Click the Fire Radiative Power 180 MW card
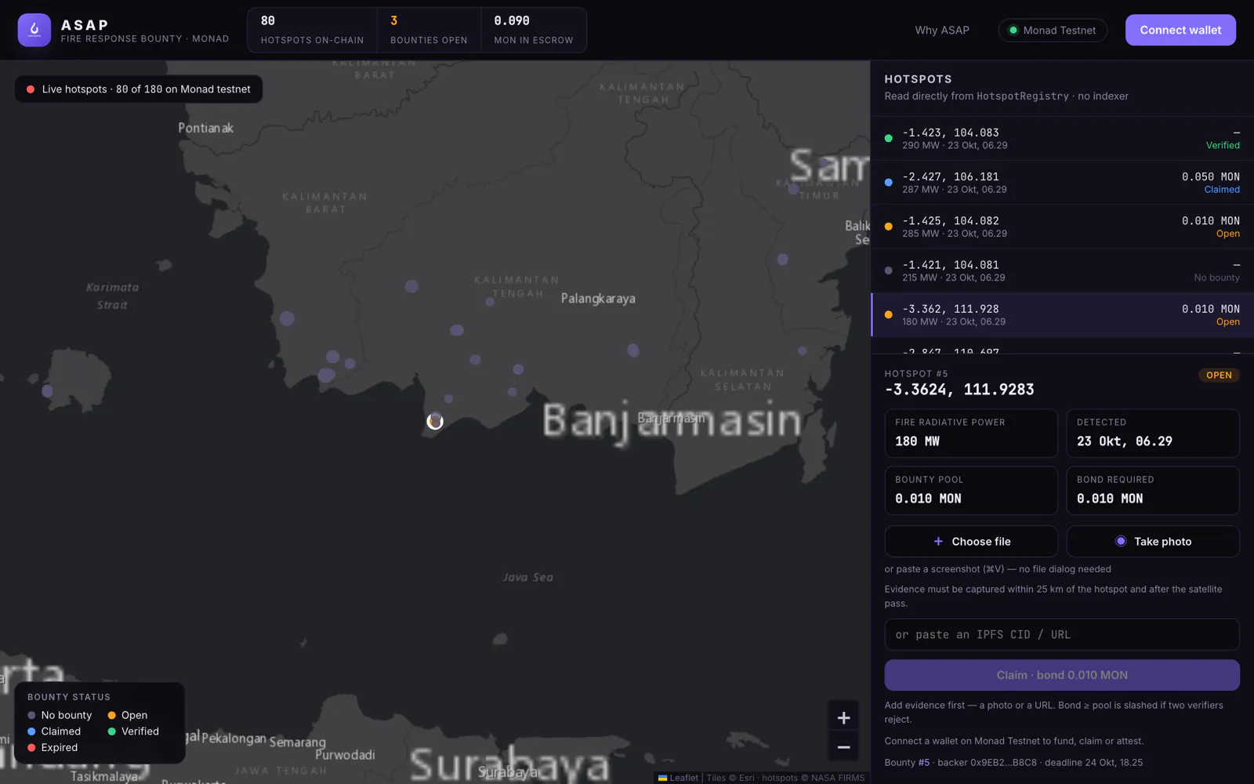Screen dimensions: 1254x784 971,433
